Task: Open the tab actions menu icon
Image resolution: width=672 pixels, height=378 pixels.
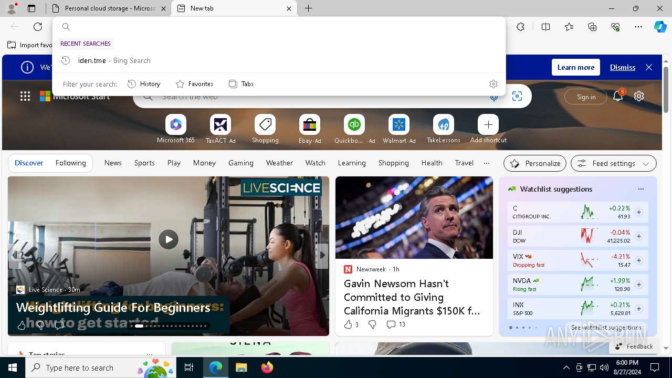Action: 31,8
